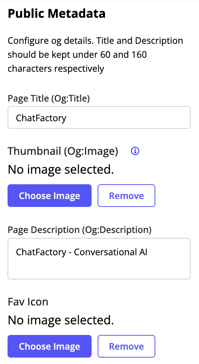
Task: Choose Image for the Thumbnail (Og:Image)
Action: click(x=50, y=196)
